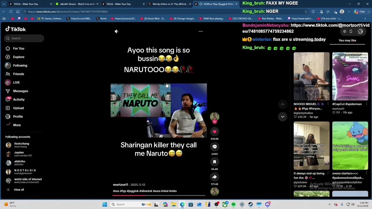372x209 pixels.
Task: Open the Windows Start menu
Action: 105,204
